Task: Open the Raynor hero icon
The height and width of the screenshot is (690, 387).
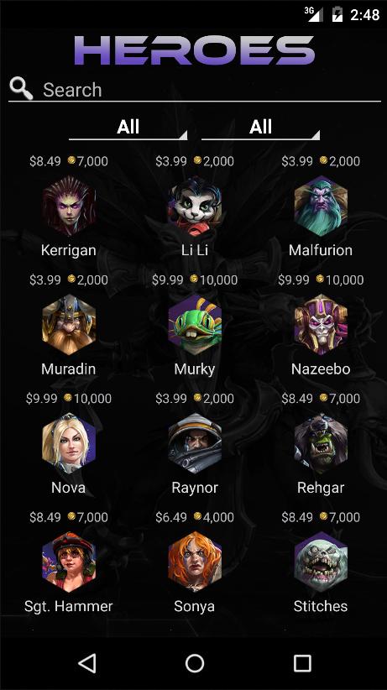Action: 195,443
